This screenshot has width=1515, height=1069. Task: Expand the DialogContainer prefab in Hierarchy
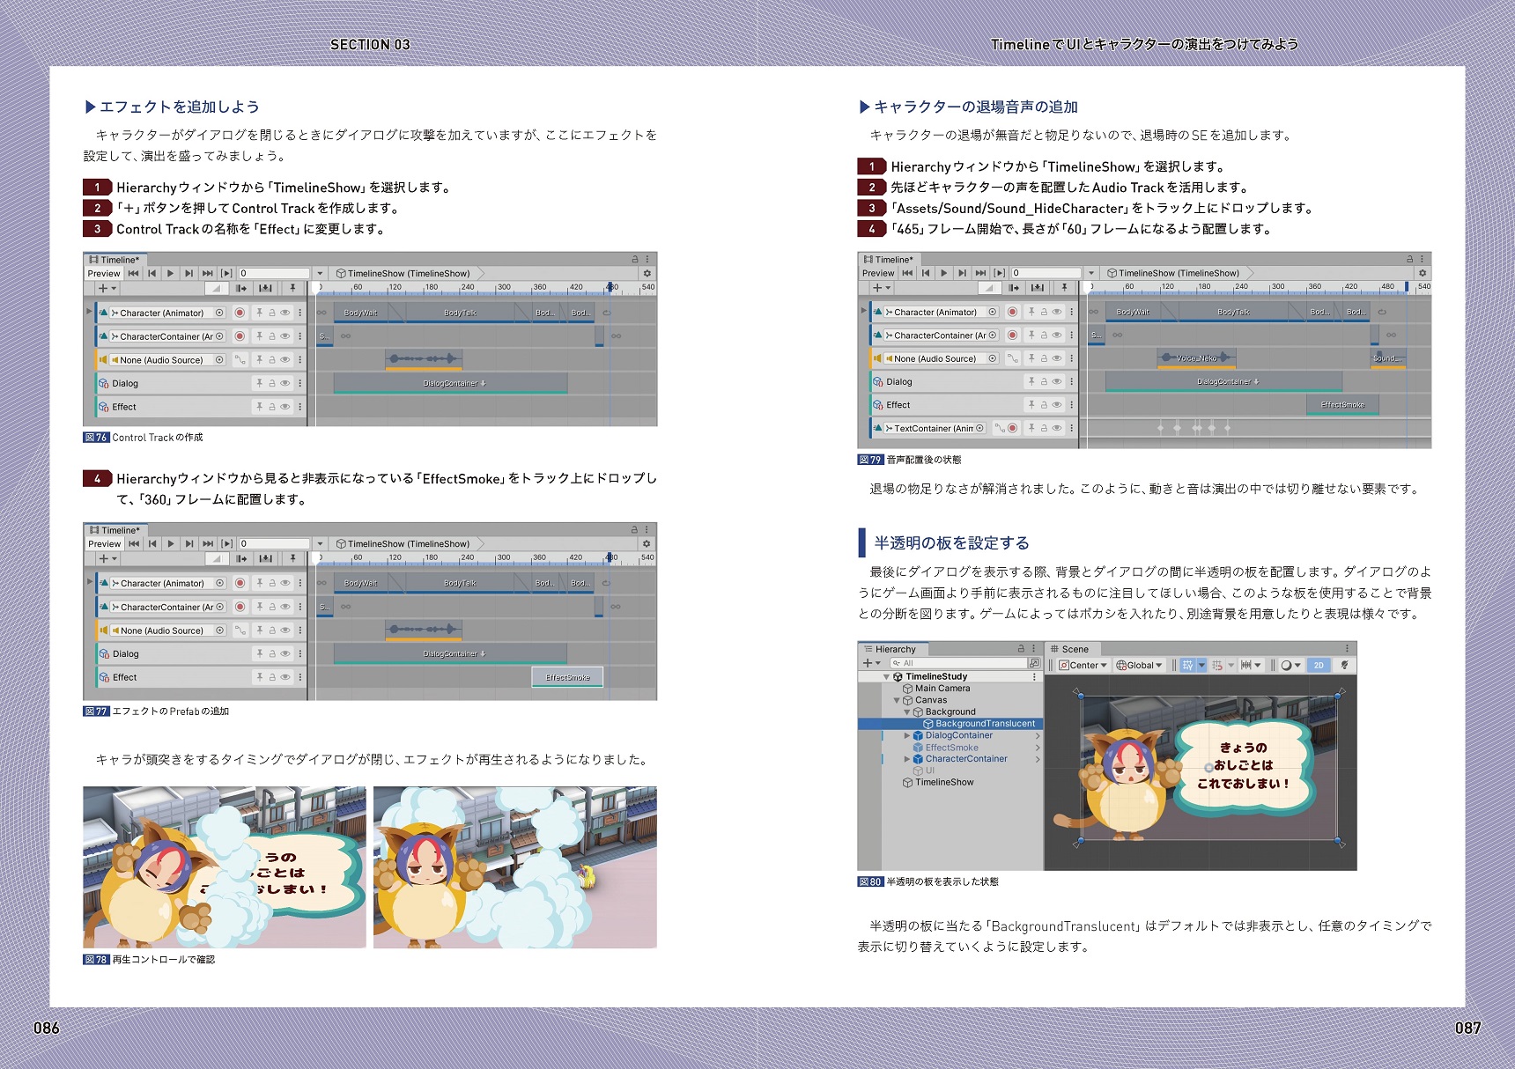point(907,735)
